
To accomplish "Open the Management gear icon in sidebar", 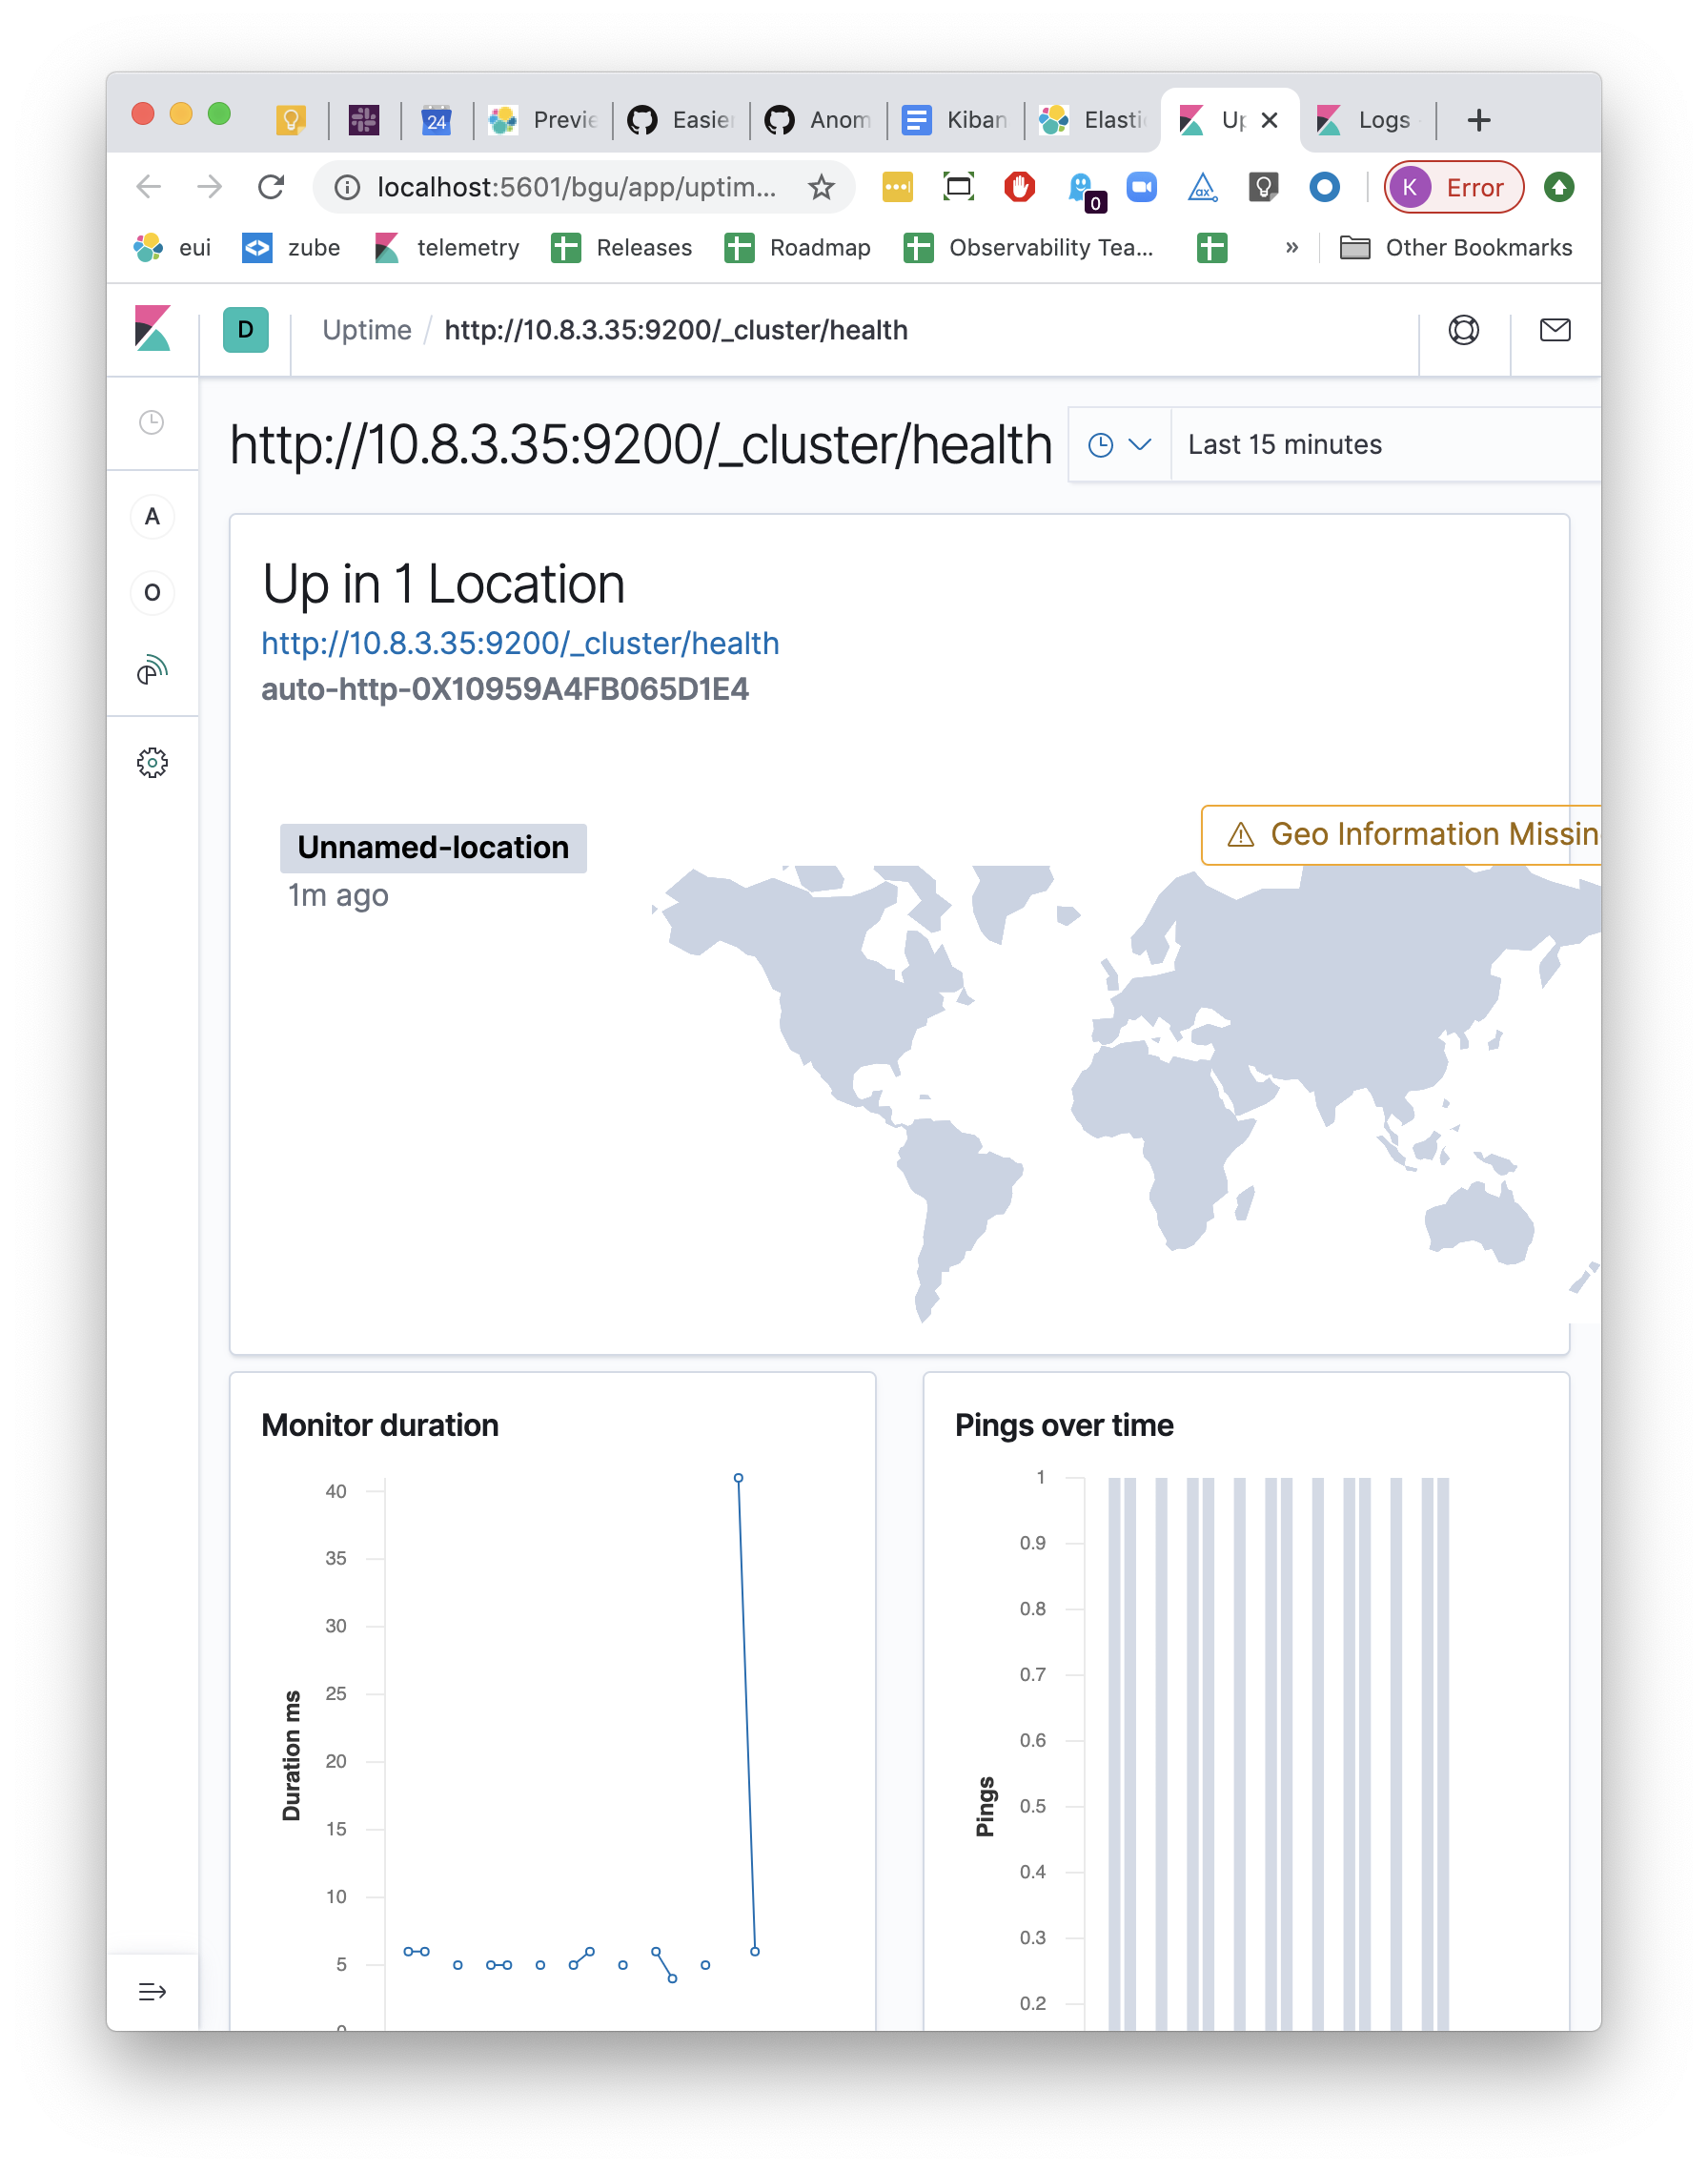I will pos(152,764).
